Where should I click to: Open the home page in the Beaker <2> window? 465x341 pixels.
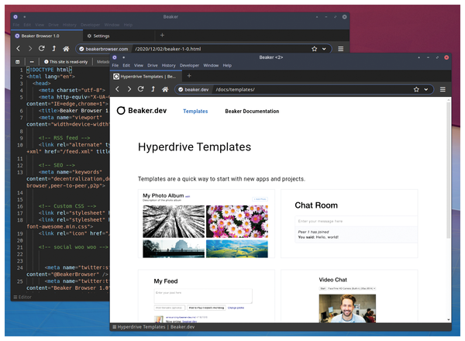pos(165,89)
